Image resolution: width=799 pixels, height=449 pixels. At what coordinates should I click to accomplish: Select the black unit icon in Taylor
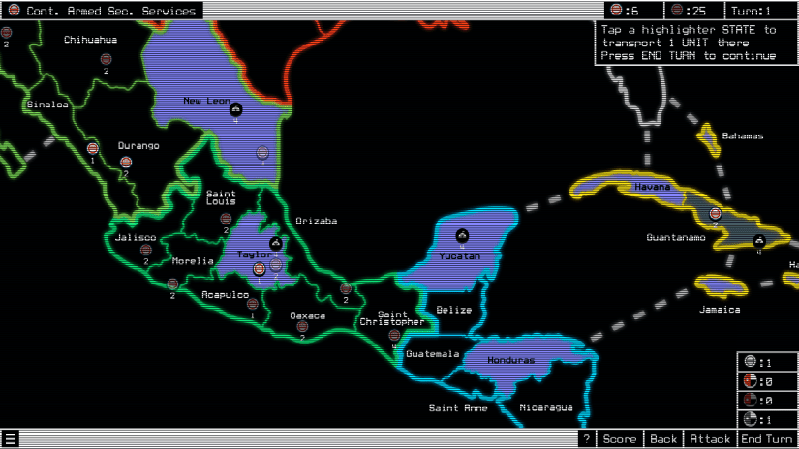click(276, 243)
